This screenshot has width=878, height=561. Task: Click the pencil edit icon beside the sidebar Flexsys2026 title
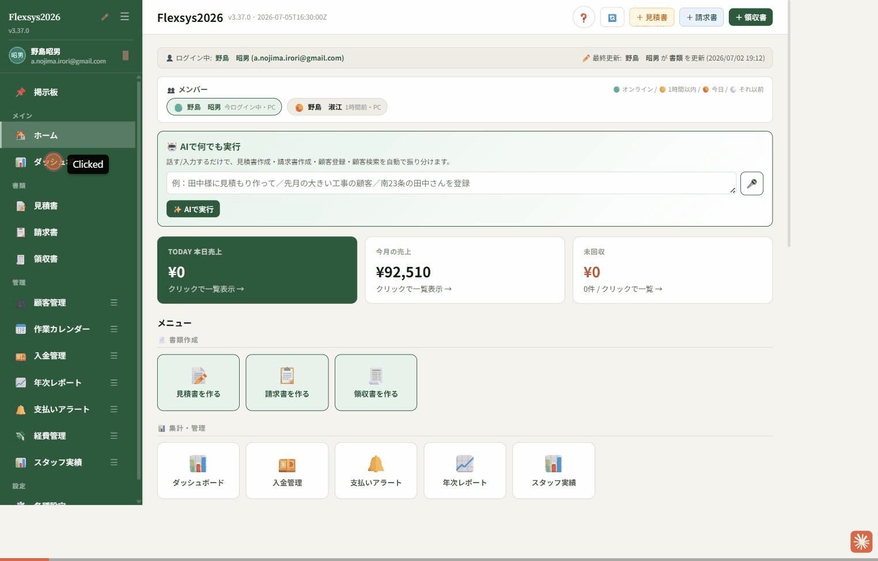pos(105,17)
